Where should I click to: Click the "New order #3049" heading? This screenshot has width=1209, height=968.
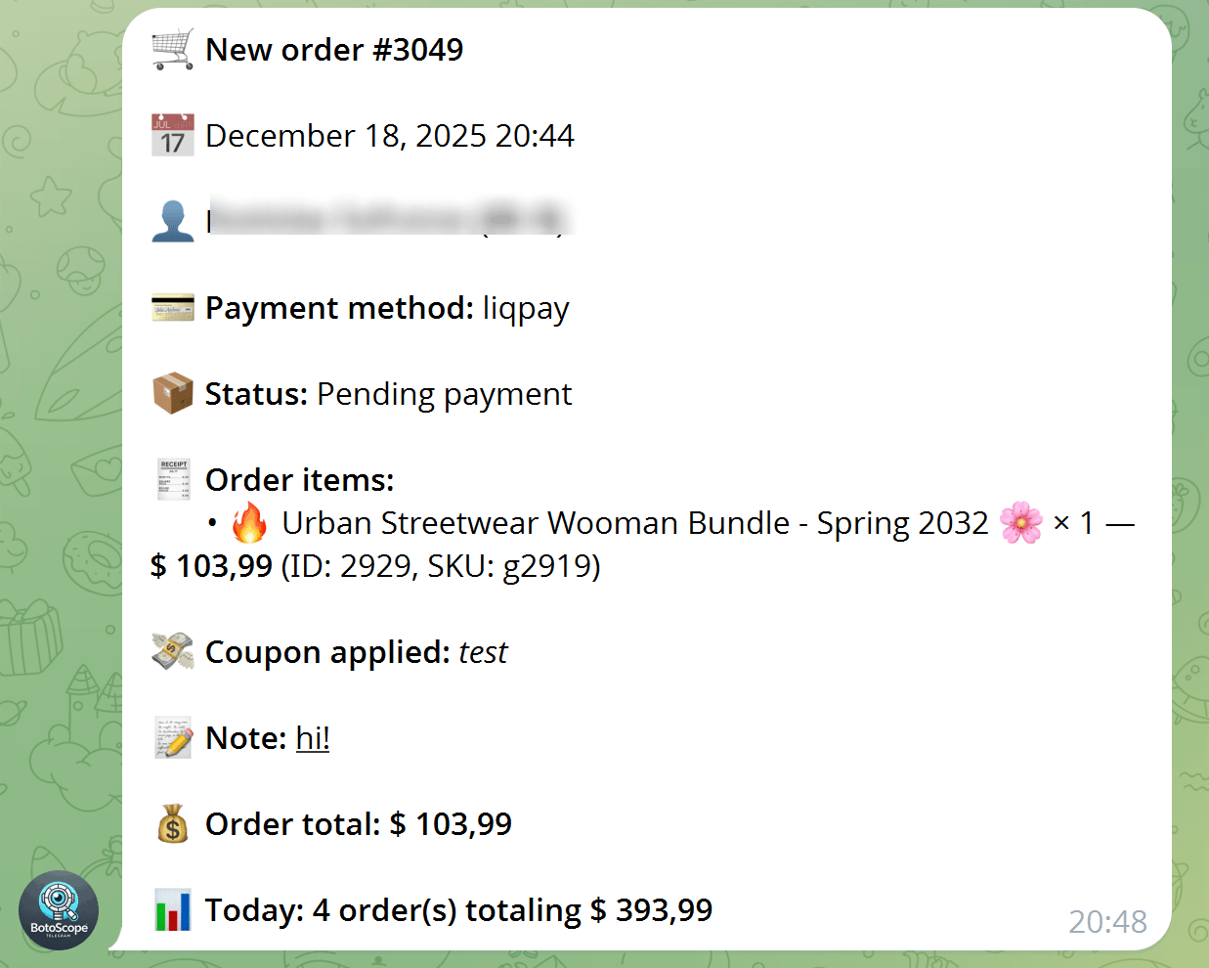(334, 50)
